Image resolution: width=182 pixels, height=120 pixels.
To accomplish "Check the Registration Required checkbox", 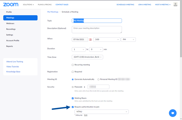I will 73,72.
